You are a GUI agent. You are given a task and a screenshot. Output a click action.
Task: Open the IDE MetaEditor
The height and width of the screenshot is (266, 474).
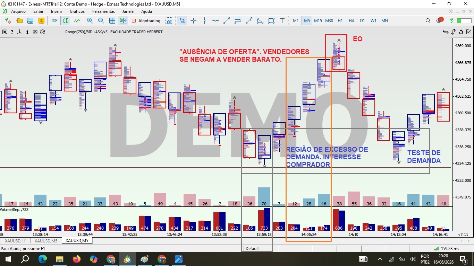point(54,21)
